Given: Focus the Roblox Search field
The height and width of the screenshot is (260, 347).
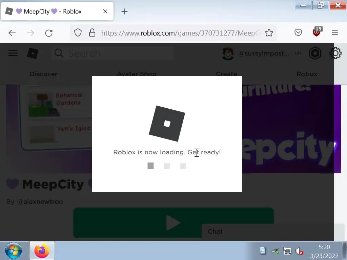Looking at the screenshot, I should [x=113, y=53].
